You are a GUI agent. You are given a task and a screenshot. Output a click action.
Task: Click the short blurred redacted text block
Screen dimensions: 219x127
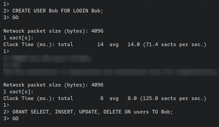click(12, 65)
